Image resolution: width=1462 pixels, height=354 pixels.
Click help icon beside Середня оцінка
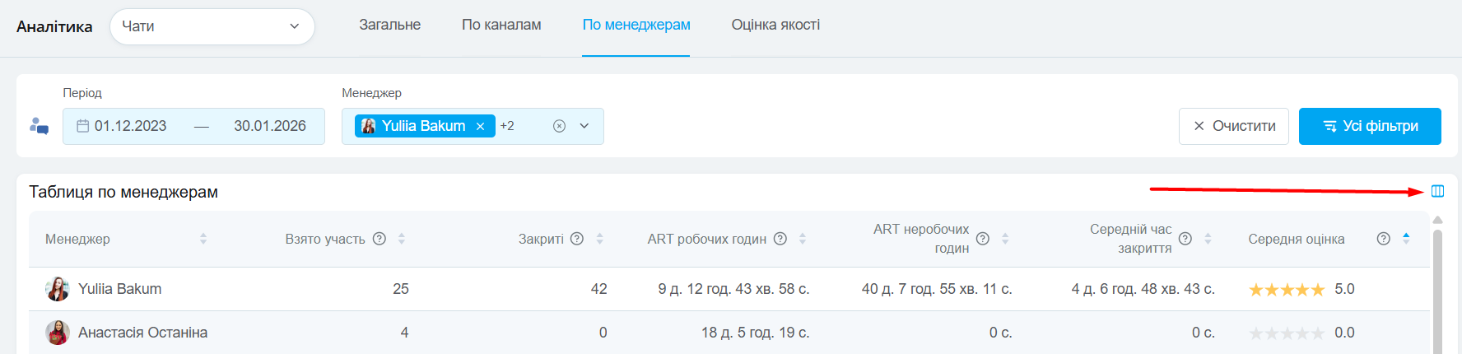click(1384, 239)
